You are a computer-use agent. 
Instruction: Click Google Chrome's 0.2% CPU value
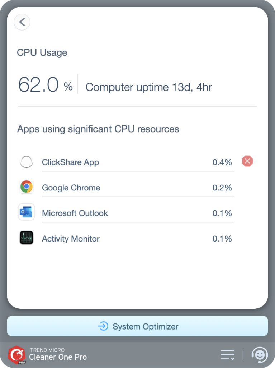pos(222,188)
